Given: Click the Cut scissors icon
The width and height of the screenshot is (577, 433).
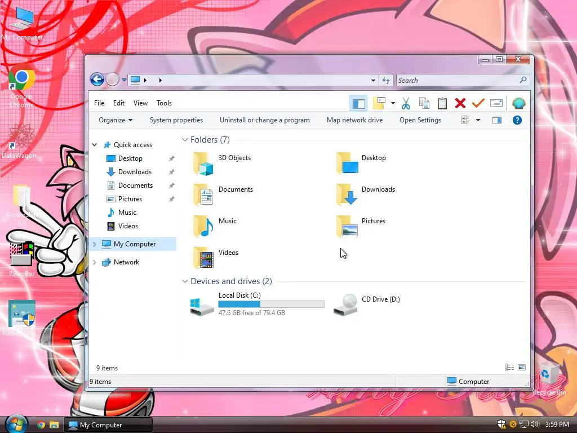Looking at the screenshot, I should pos(406,103).
